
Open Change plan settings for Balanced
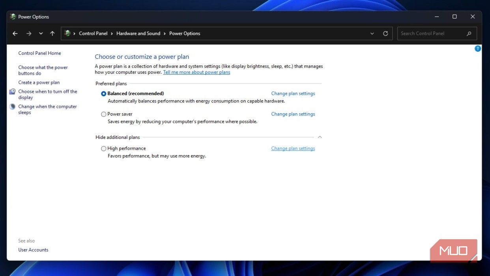point(293,94)
